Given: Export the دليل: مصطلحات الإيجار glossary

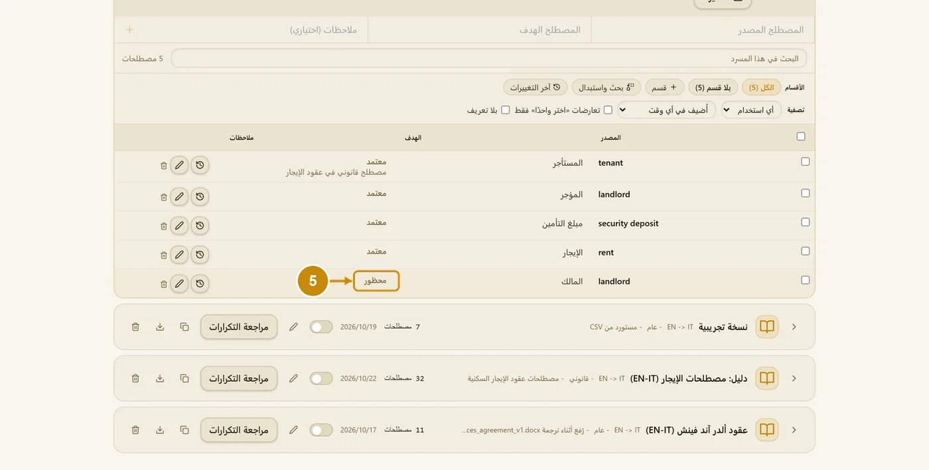Looking at the screenshot, I should (x=160, y=379).
